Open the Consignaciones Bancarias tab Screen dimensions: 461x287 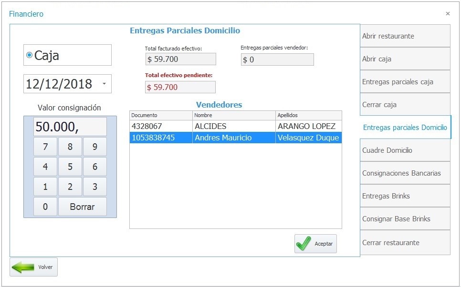[405, 173]
